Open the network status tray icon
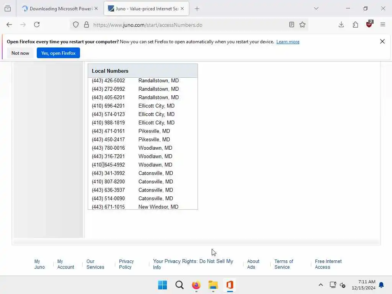The height and width of the screenshot is (294, 392). point(333,285)
